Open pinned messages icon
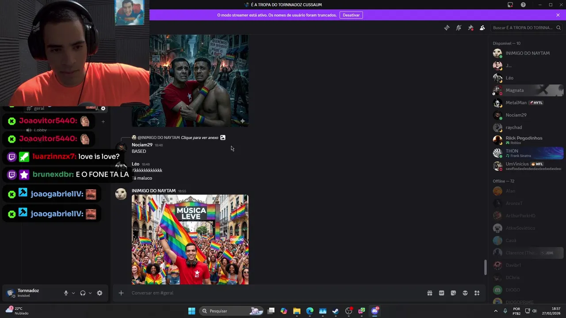The height and width of the screenshot is (318, 566). click(470, 28)
